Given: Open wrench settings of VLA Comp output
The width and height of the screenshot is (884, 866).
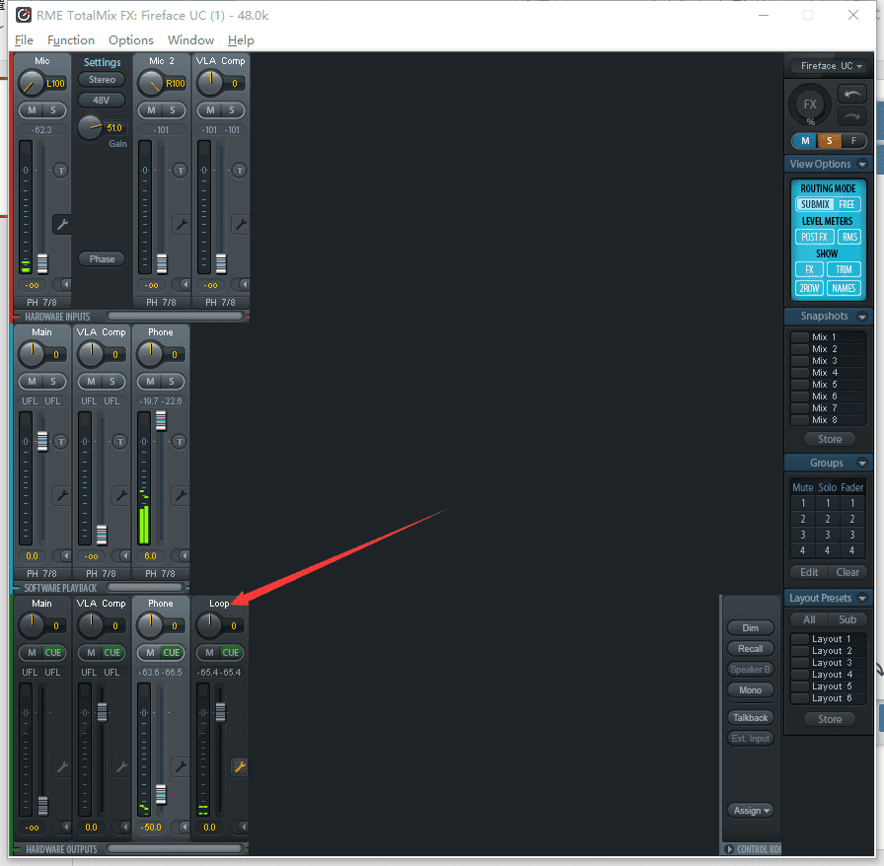Looking at the screenshot, I should (x=120, y=766).
